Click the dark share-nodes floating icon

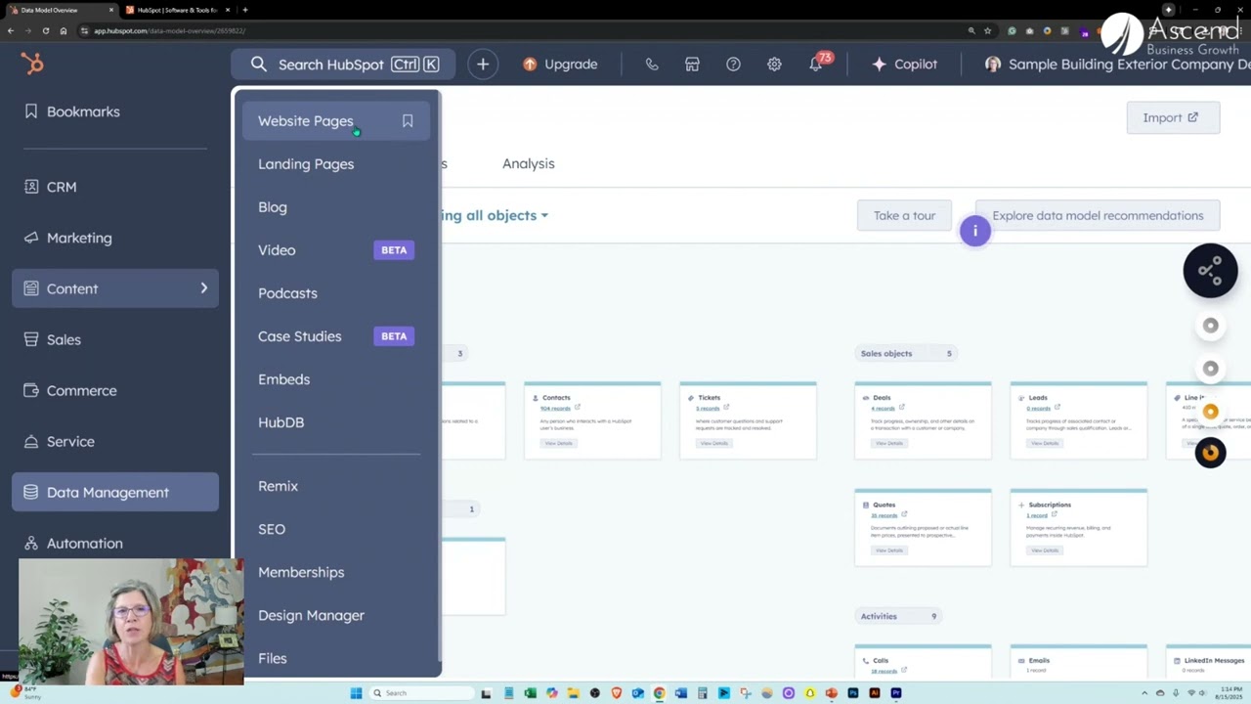(1211, 271)
